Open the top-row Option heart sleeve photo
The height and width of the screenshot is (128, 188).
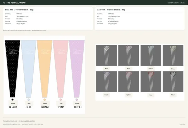151,56
